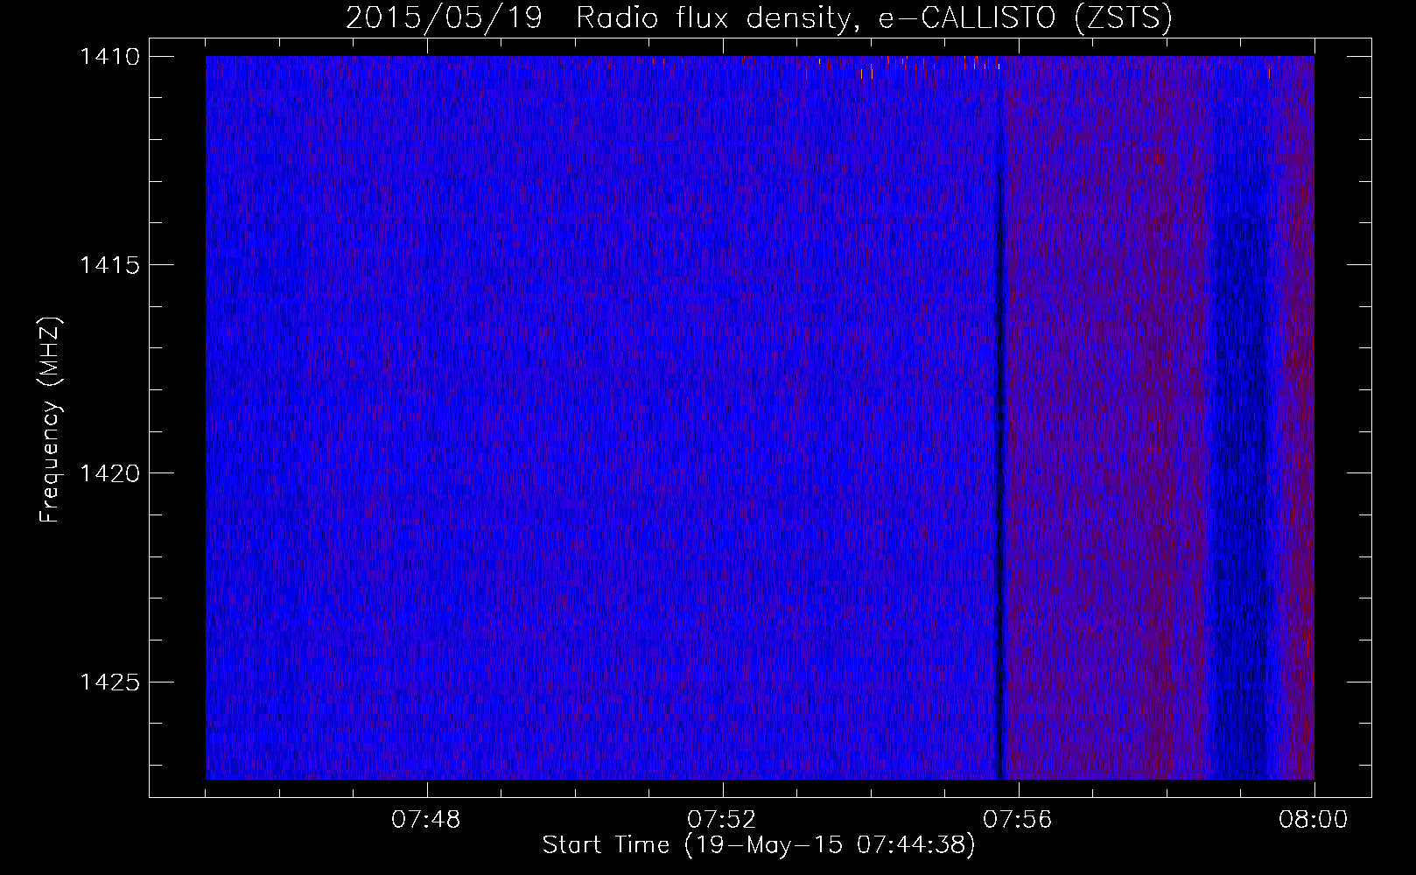Click the time label 07:52
The width and height of the screenshot is (1416, 875).
pos(722,820)
